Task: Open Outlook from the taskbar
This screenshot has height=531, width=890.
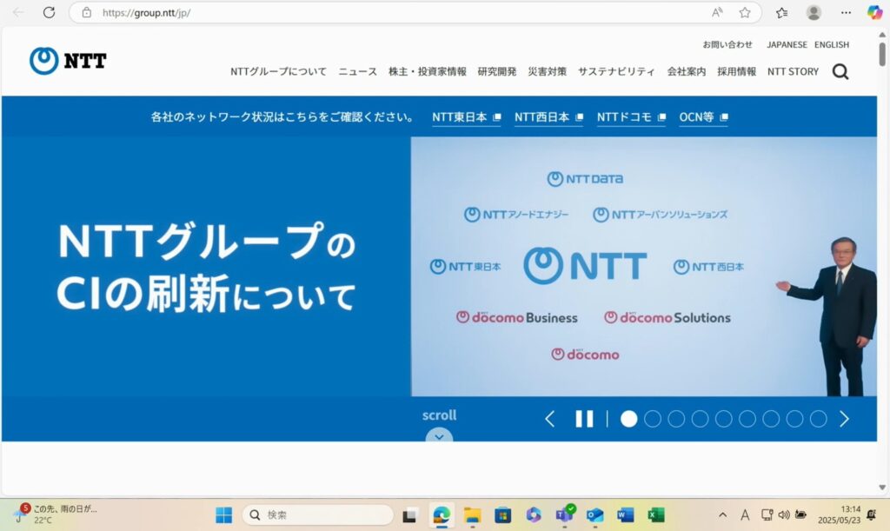Action: pyautogui.click(x=594, y=515)
